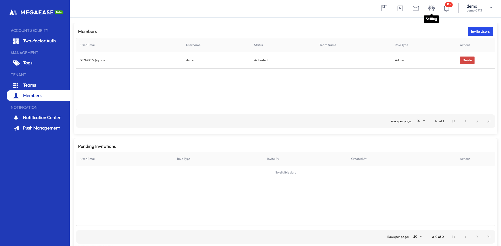Go to Teams in the sidebar
501x246 pixels.
[x=29, y=85]
